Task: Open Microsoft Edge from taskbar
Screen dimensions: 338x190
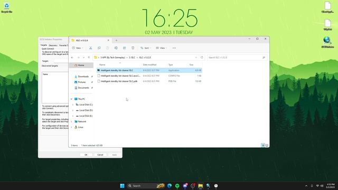Action: pos(170,186)
